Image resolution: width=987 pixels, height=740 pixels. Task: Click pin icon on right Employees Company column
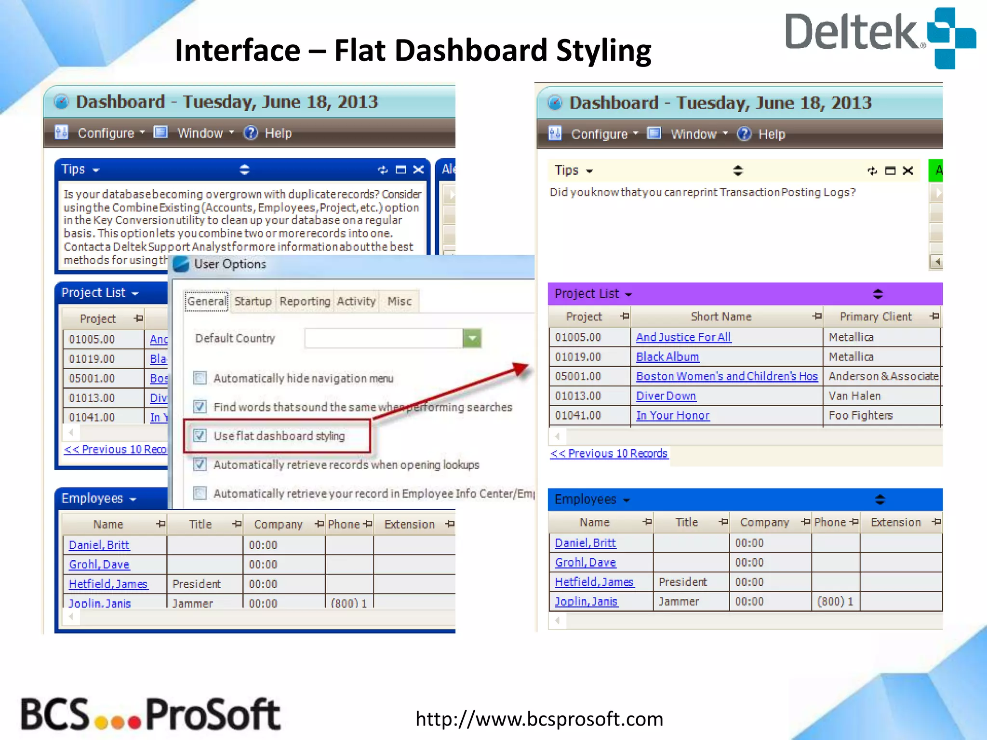805,522
